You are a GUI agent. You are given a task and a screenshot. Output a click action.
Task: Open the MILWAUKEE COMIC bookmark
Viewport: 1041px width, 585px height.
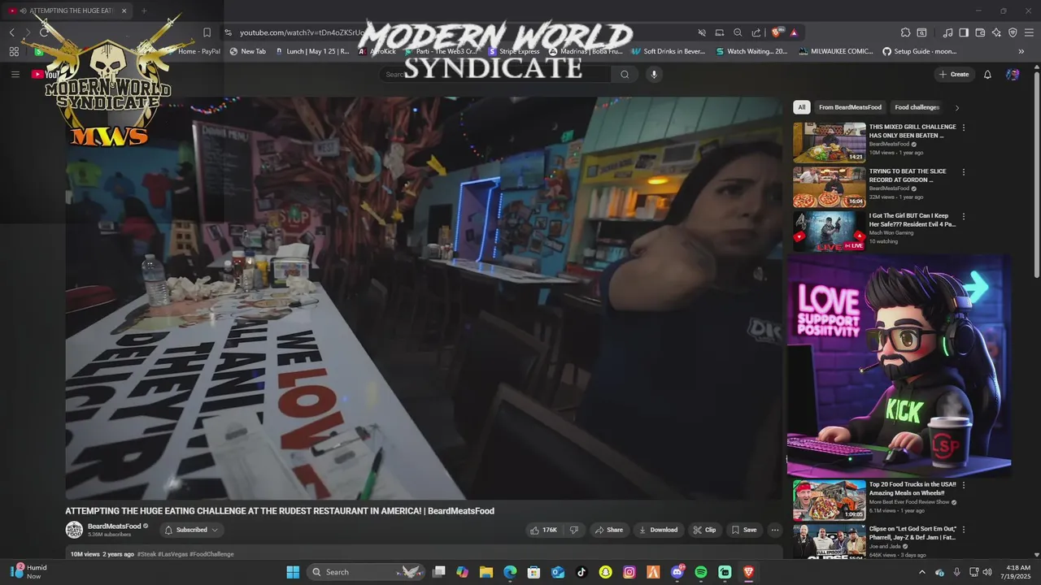pos(836,51)
